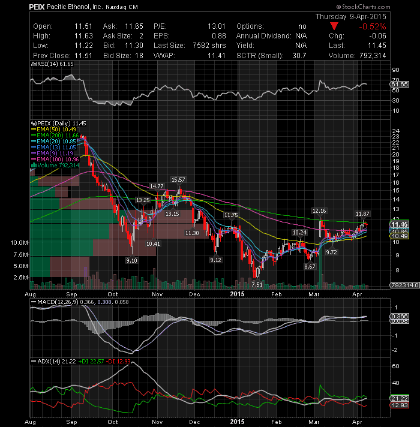Click the 11.30 price annotation label
Screen dimensions: 420x427
coord(192,233)
